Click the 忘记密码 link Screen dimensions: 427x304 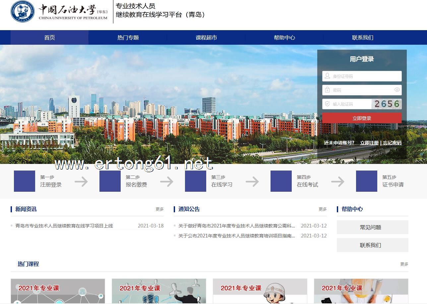(392, 143)
